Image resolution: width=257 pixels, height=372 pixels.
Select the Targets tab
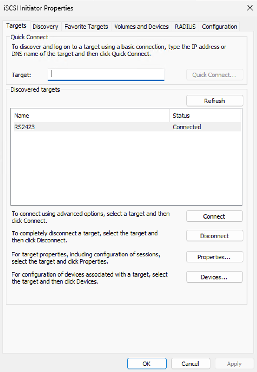(17, 26)
